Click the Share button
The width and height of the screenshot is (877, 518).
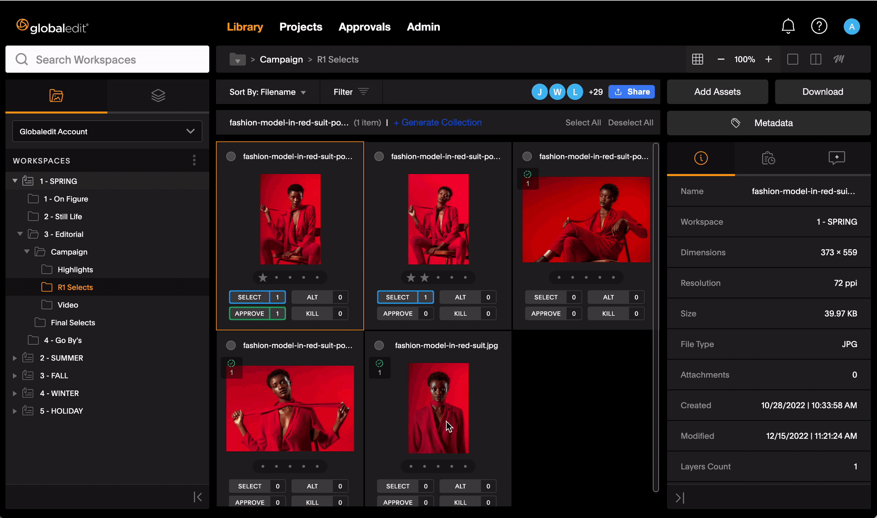(x=631, y=92)
